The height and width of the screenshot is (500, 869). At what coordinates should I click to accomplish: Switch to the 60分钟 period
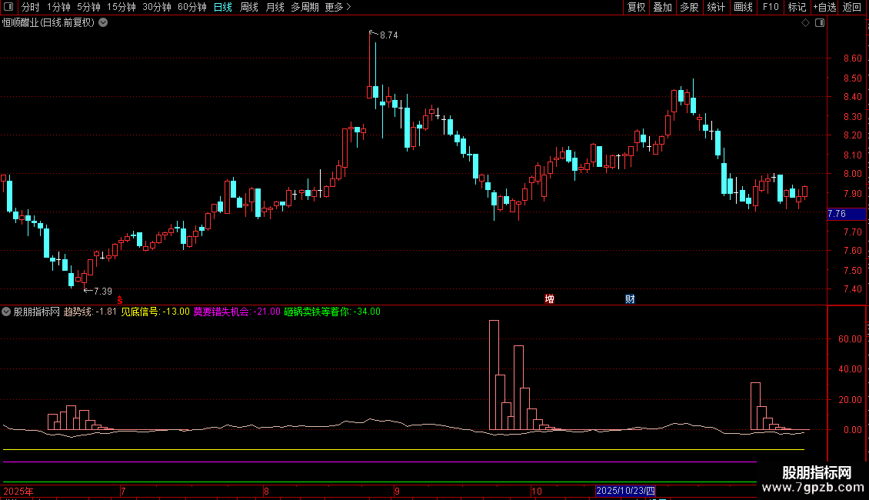(x=192, y=7)
